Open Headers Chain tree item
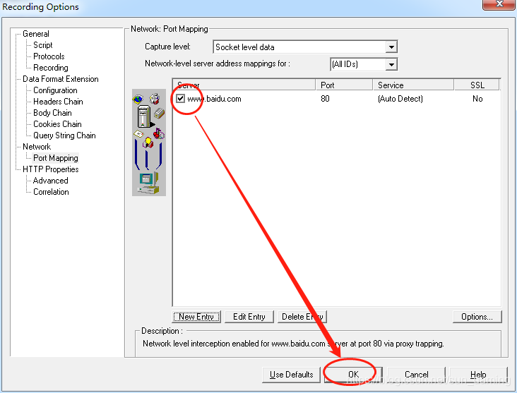The image size is (517, 393). tap(58, 102)
